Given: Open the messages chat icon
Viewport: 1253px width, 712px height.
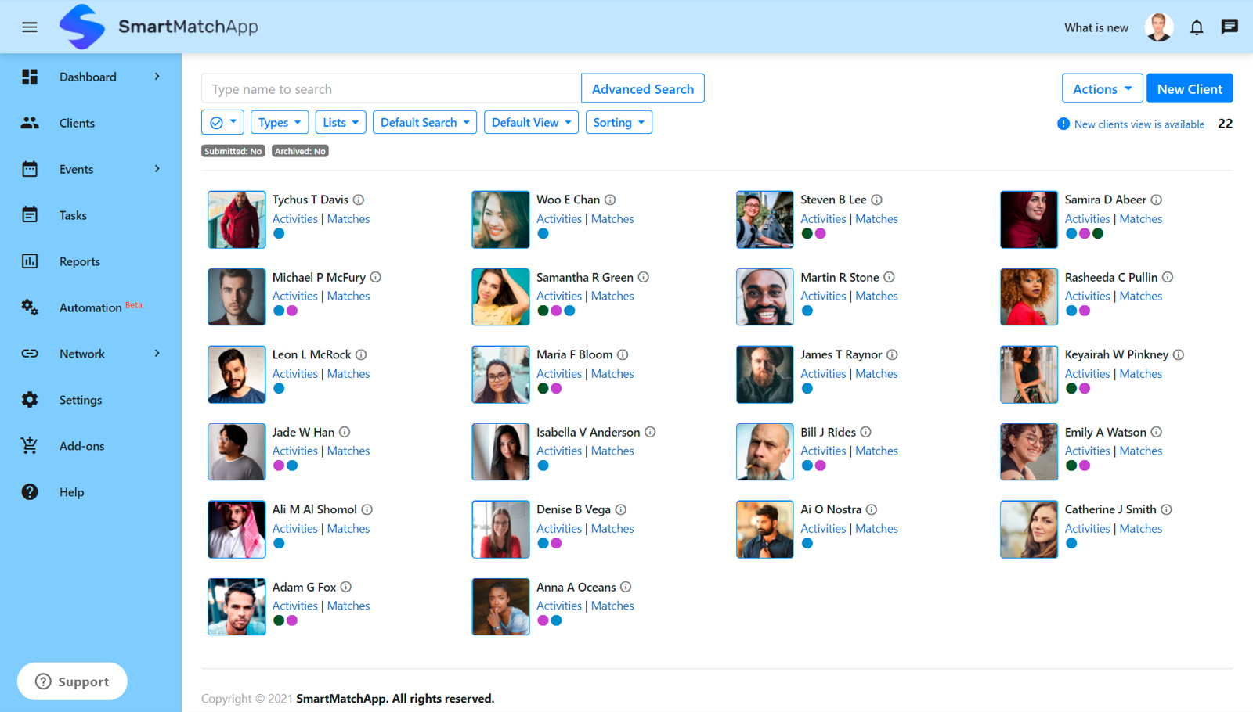Looking at the screenshot, I should (1229, 27).
